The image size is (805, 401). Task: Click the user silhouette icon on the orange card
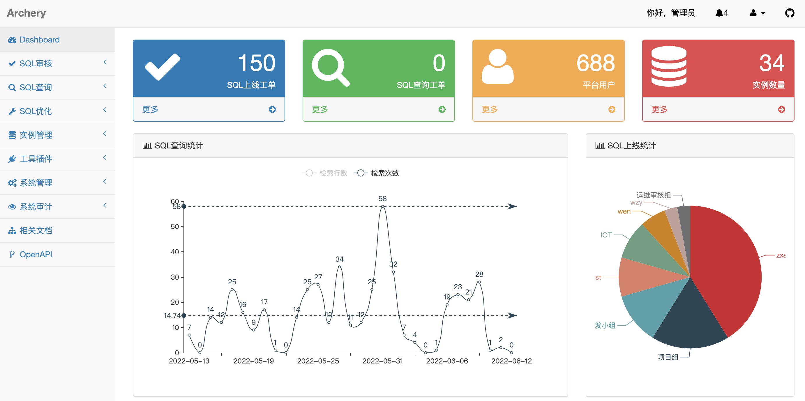(x=498, y=66)
